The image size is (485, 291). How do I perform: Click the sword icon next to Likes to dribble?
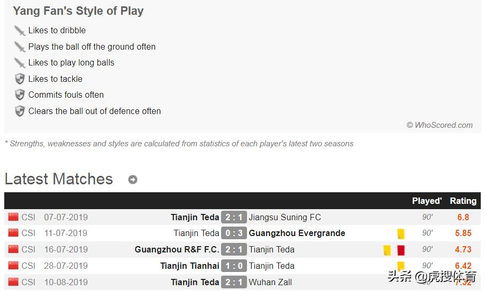coord(20,31)
